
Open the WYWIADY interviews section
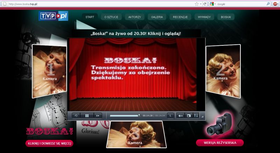click(x=204, y=17)
